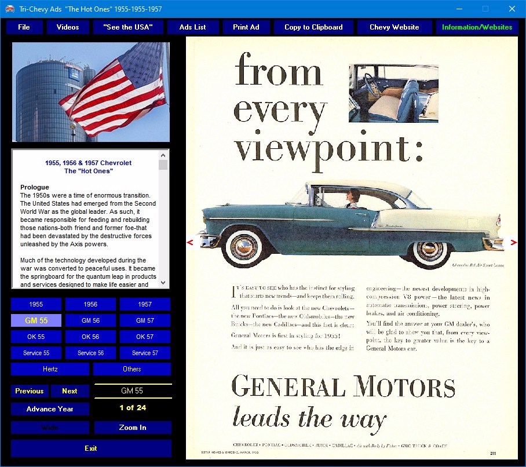Screen dimensions: 526x467
Task: Select the OK 56 category
Action: point(90,337)
